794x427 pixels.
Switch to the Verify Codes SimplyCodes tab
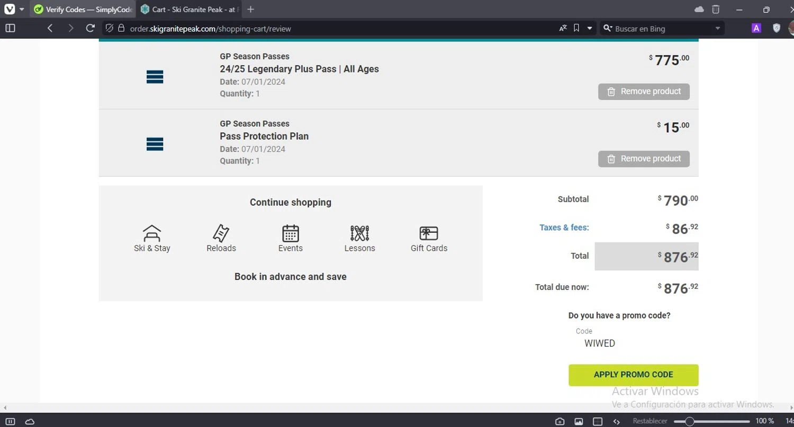83,10
